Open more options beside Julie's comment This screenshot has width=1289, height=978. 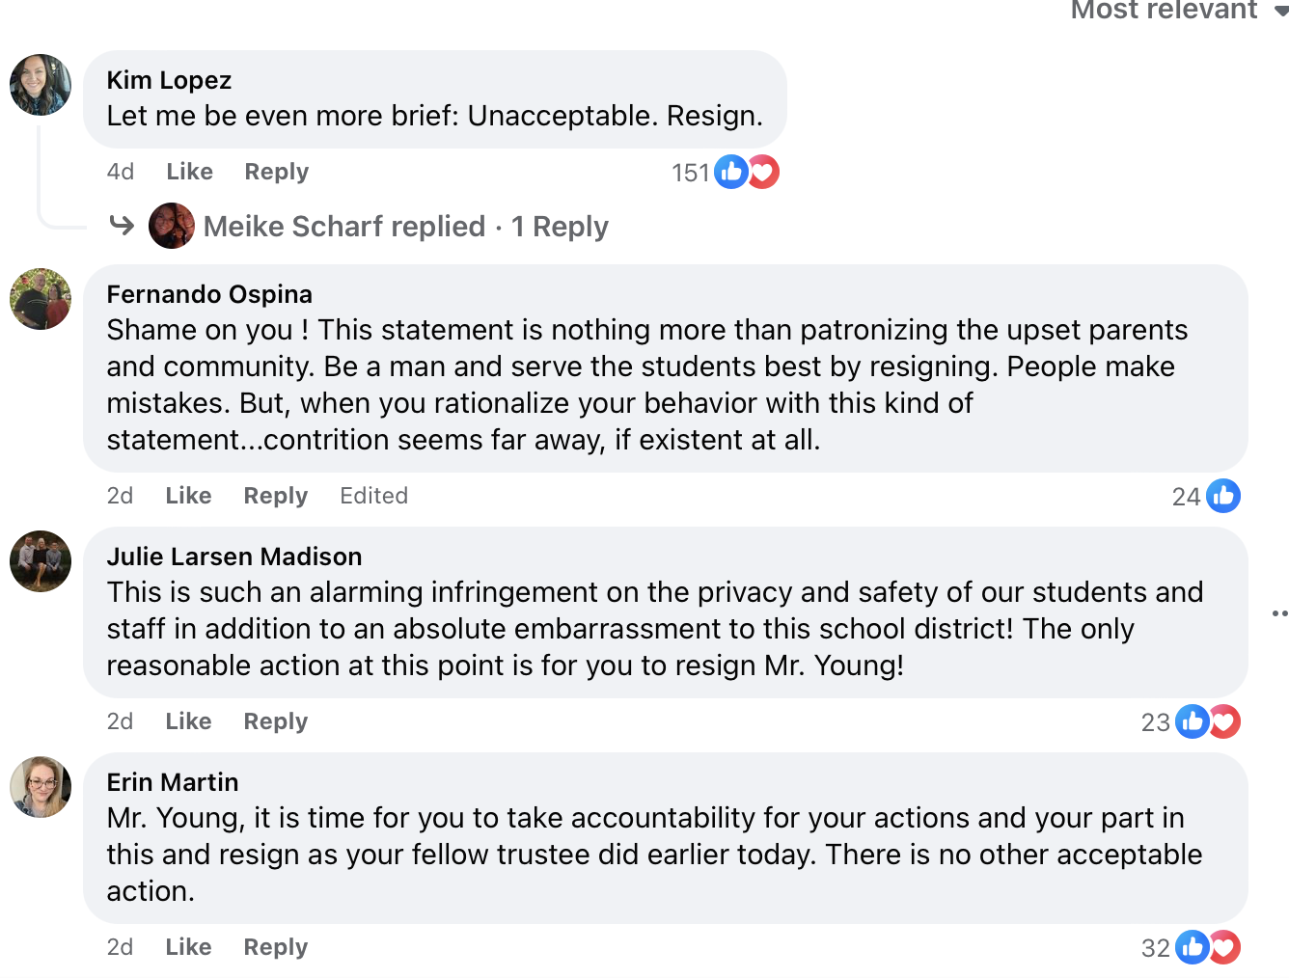tap(1279, 613)
